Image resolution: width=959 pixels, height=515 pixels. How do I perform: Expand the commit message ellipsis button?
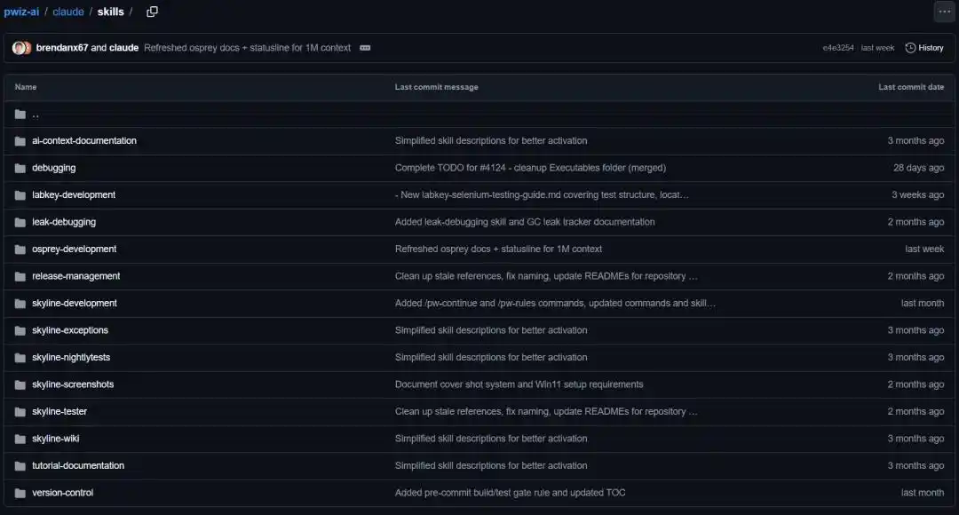tap(365, 48)
